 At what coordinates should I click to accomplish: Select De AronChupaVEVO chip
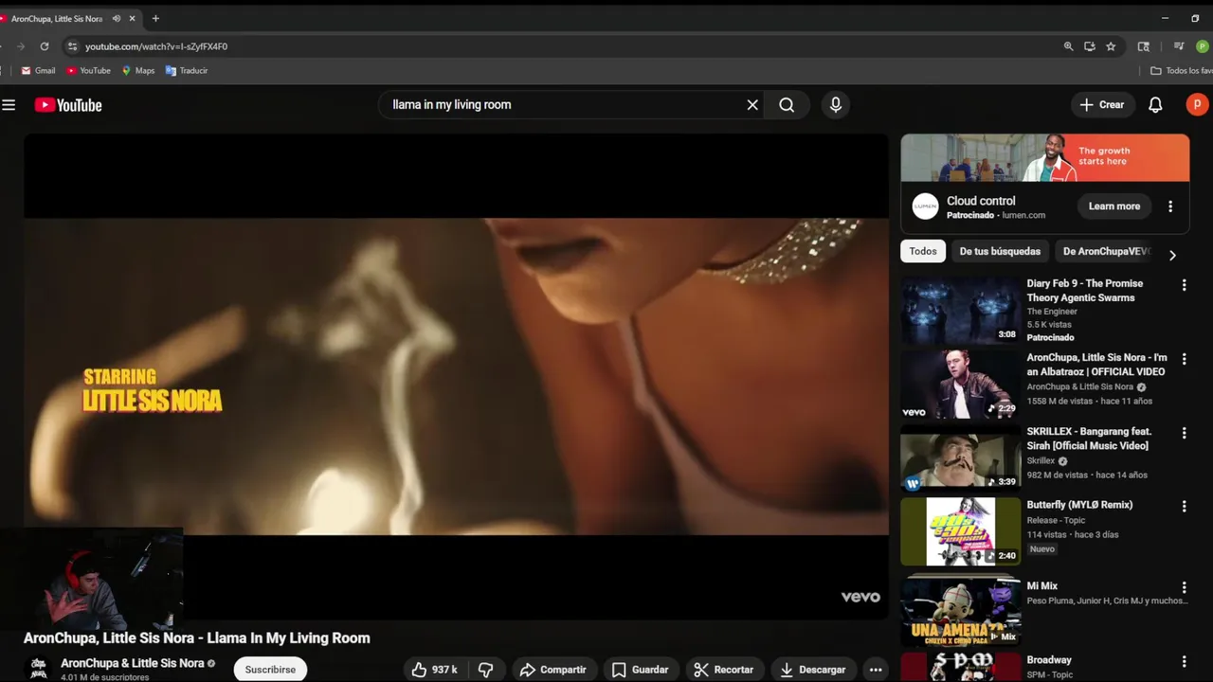tap(1106, 251)
